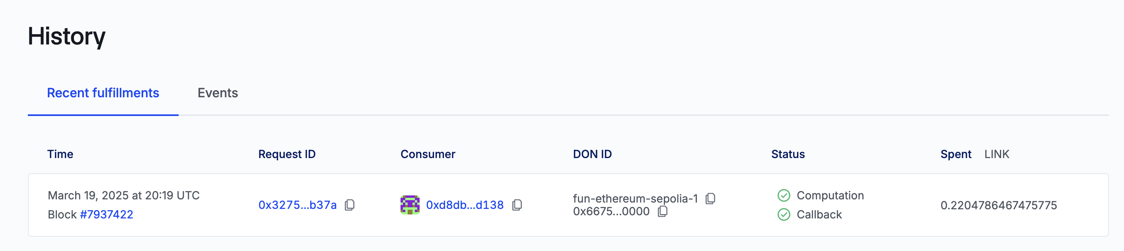Screen dimensions: 1124x251
Task: Click the spent amount 0.2204786467475775
Action: click(x=998, y=205)
